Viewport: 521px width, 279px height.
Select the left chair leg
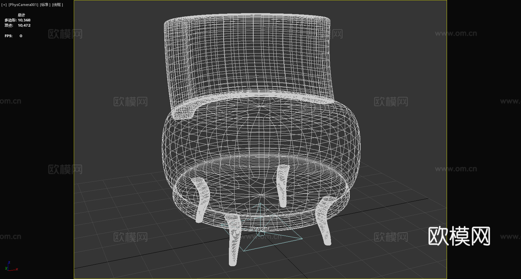(201, 199)
